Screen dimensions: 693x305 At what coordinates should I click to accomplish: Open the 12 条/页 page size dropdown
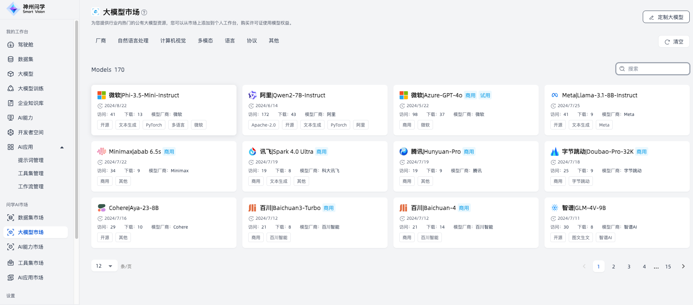click(104, 266)
